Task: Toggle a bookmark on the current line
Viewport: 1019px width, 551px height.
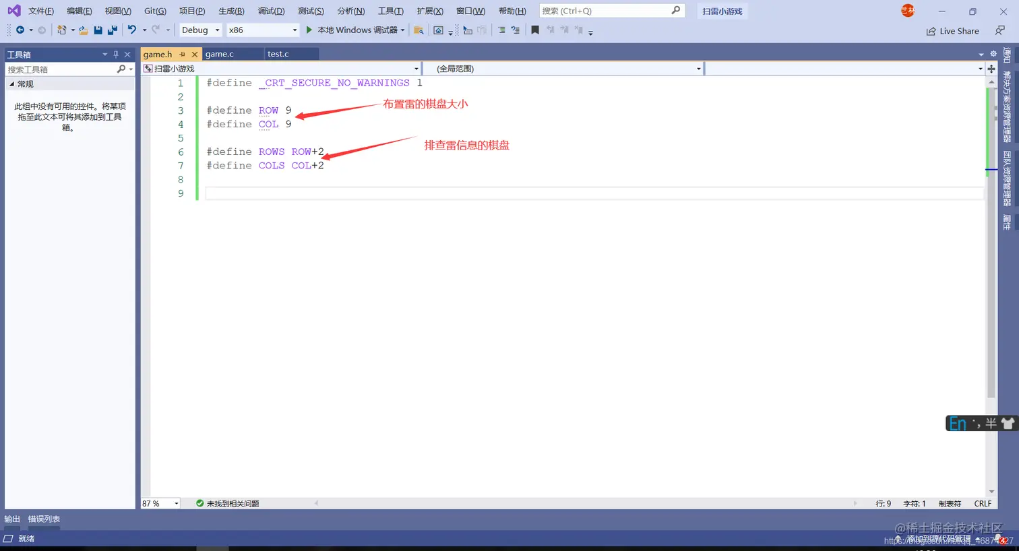Action: pyautogui.click(x=535, y=30)
